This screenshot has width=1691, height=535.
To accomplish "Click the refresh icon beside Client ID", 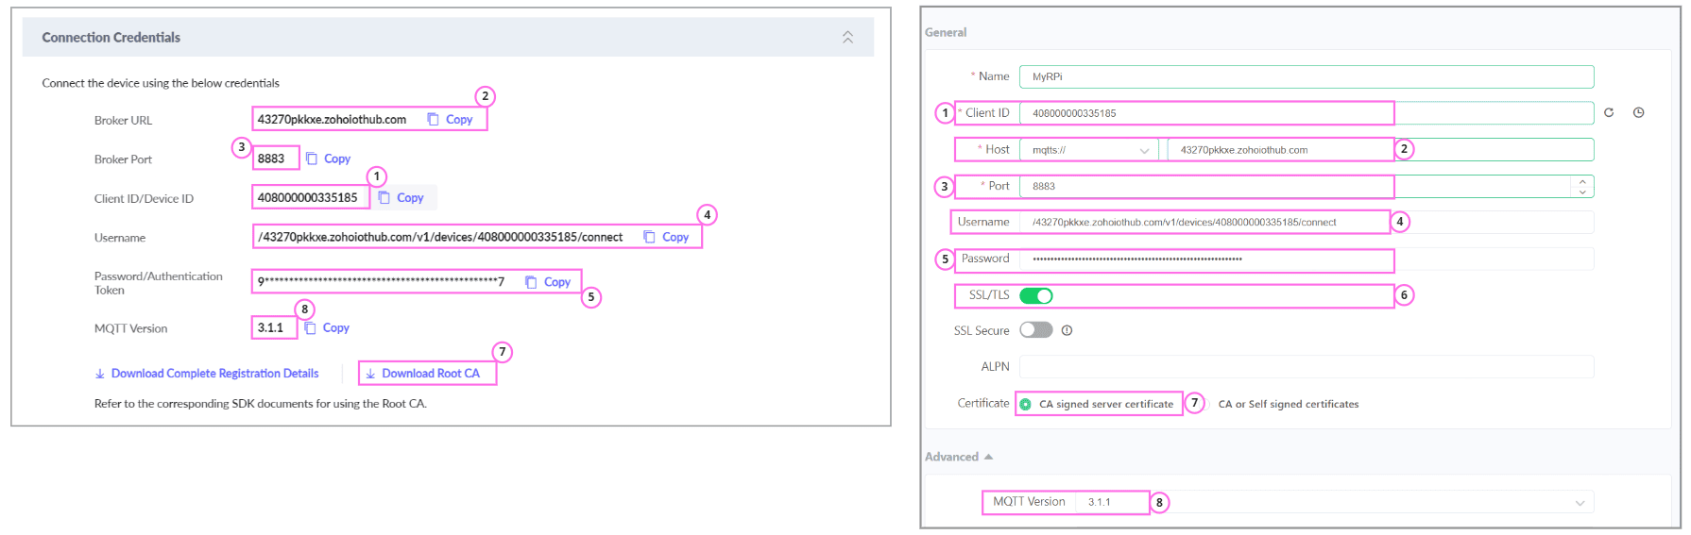I will [1609, 112].
